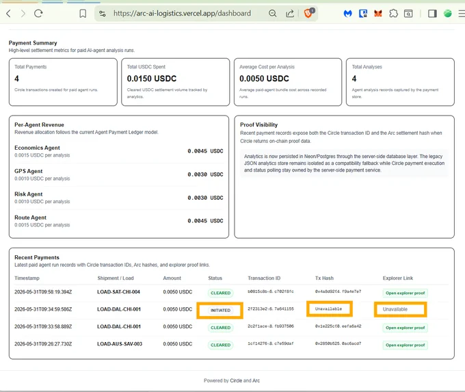Image resolution: width=465 pixels, height=392 pixels.
Task: Click the tab search window icon
Action: coord(408,14)
